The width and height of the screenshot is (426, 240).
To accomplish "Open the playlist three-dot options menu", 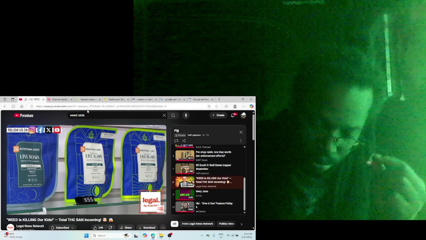I will pos(241,141).
